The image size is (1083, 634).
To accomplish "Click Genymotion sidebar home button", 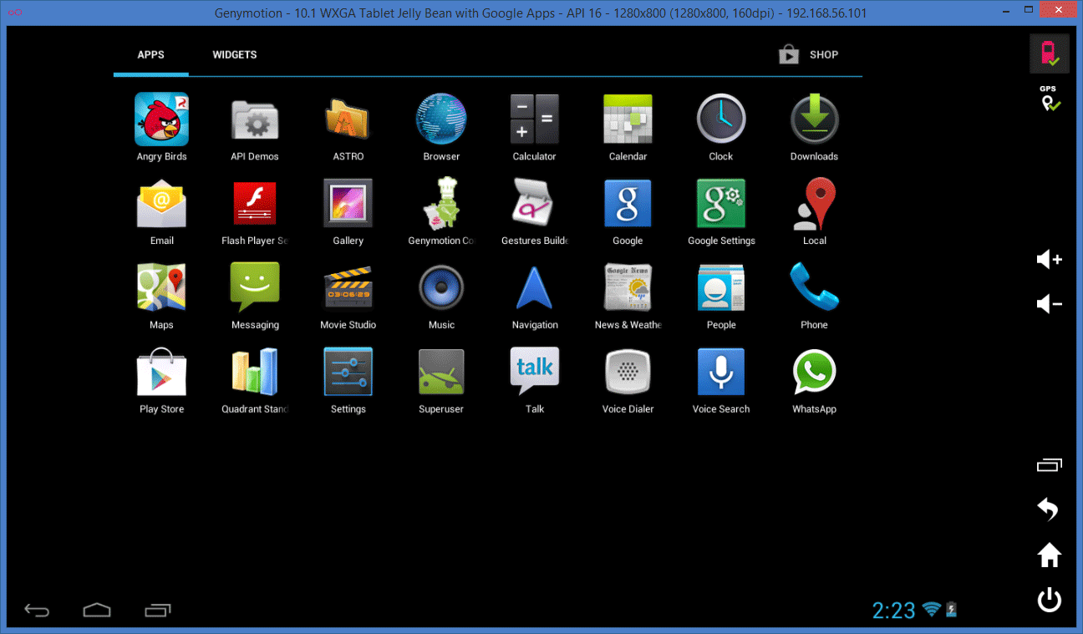I will [1049, 555].
